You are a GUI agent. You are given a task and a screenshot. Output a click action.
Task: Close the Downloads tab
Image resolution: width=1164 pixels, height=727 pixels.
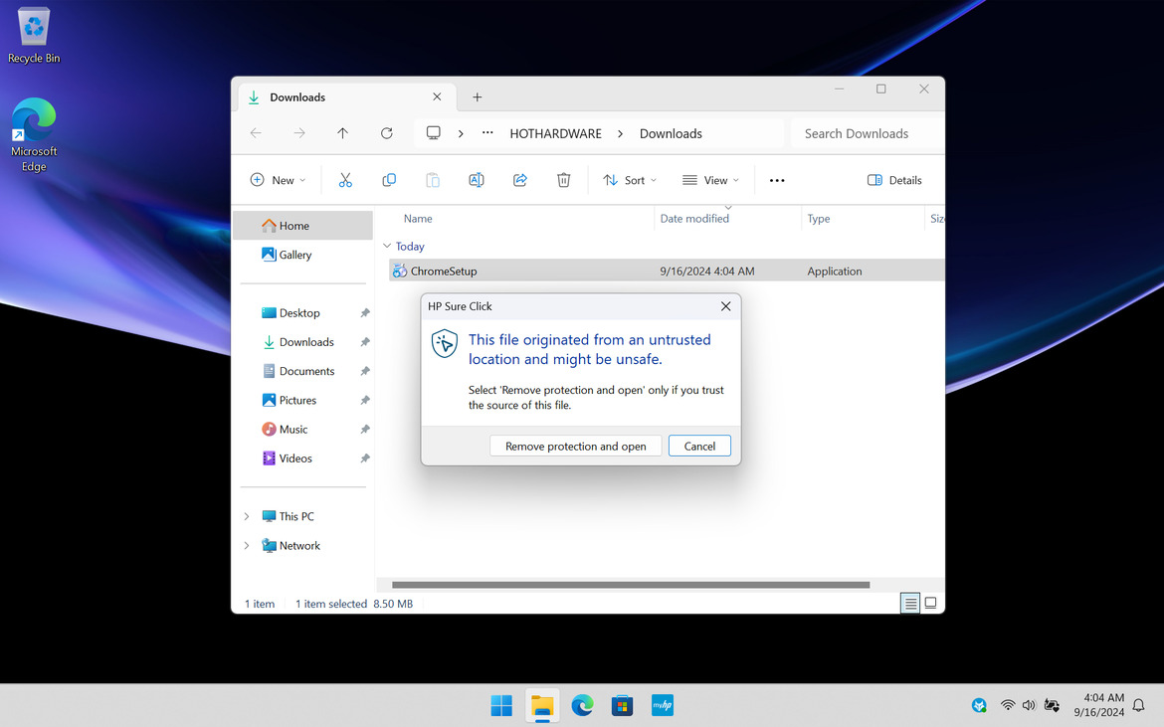pos(437,97)
